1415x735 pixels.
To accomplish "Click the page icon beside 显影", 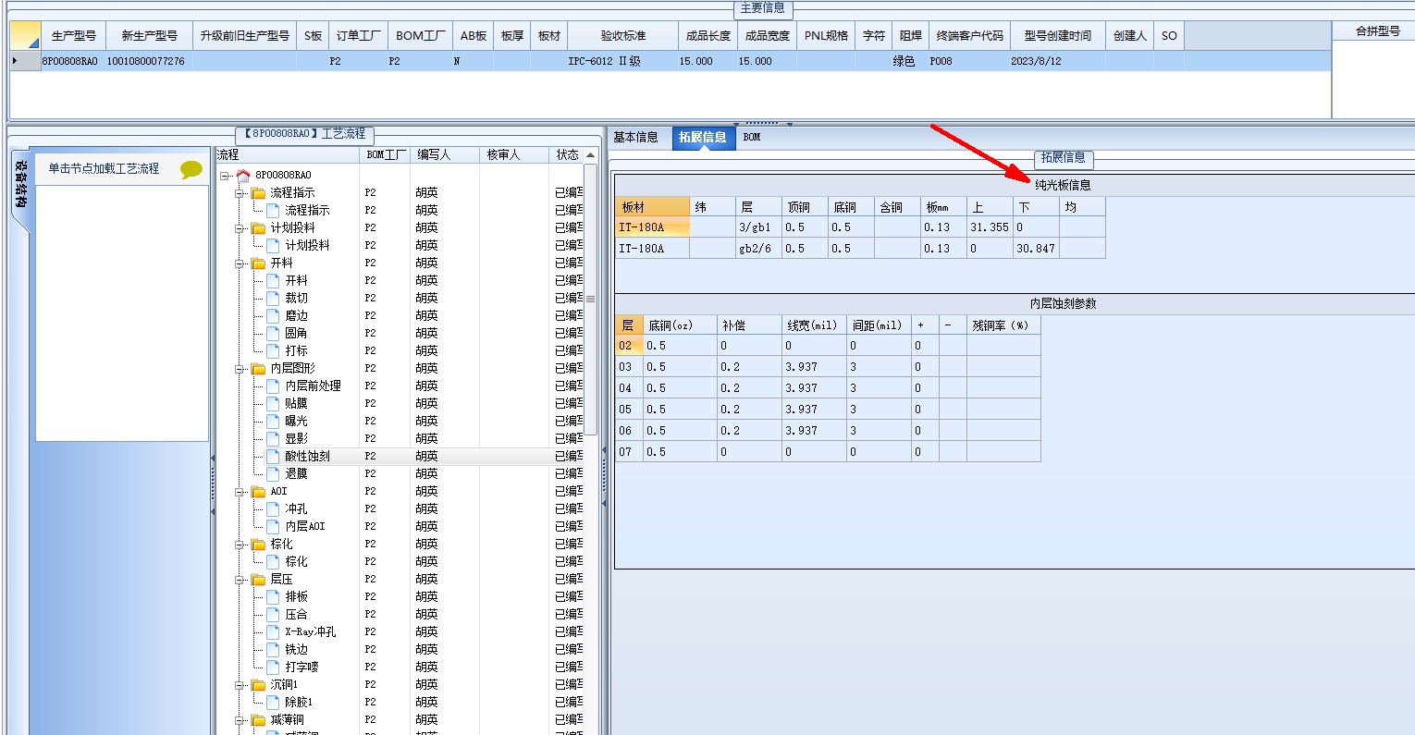I will [x=273, y=438].
